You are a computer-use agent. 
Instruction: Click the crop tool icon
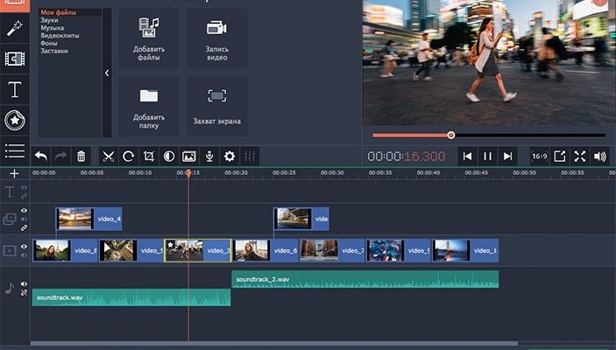point(149,157)
